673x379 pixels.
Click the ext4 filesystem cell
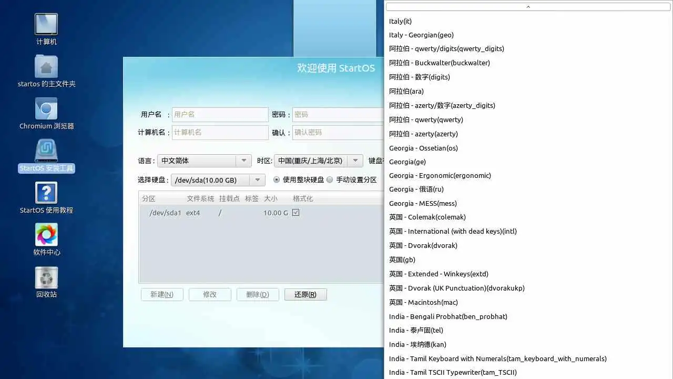coord(193,213)
